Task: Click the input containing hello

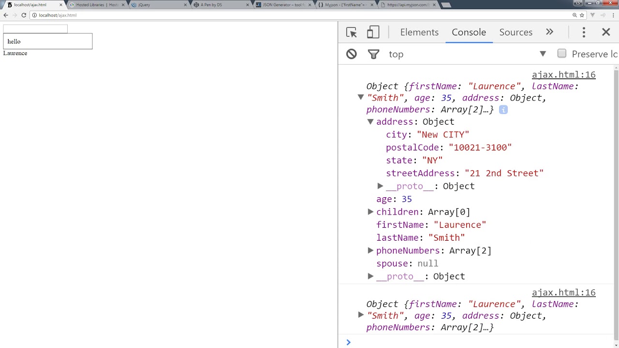Action: click(x=47, y=41)
